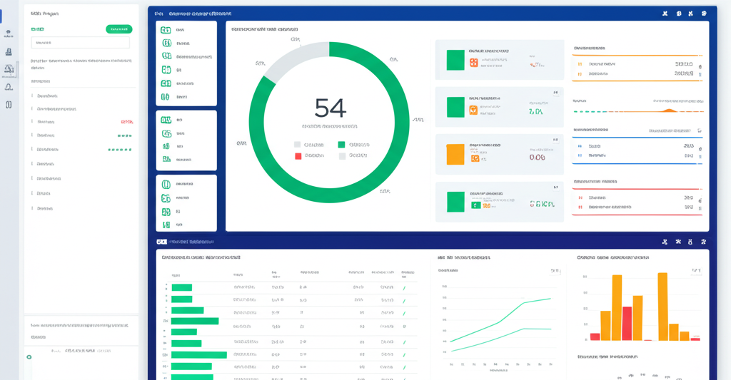Click the small icon beside the blue-bordered list header
Screen dimensions: 731x380
700,131
